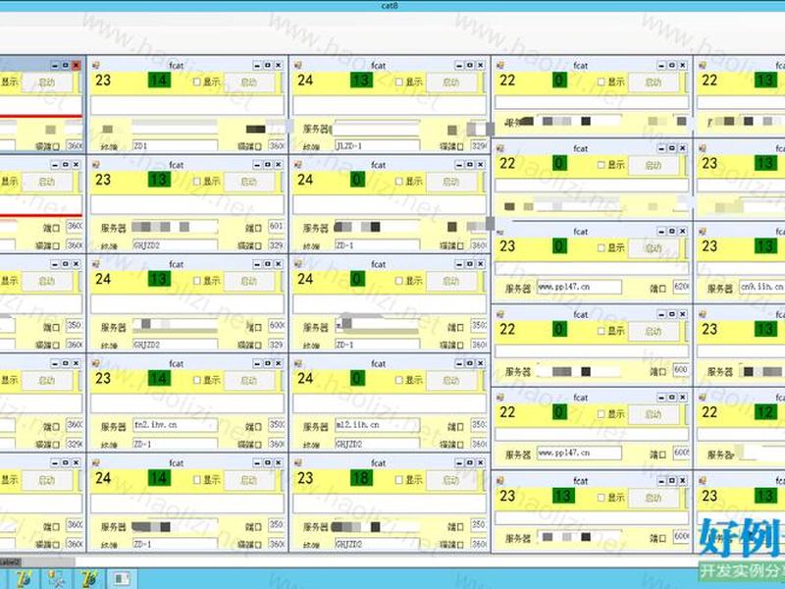Image resolution: width=785 pixels, height=589 pixels.
Task: Click fcat title icon of ZD1 terminal window
Action: 96,65
